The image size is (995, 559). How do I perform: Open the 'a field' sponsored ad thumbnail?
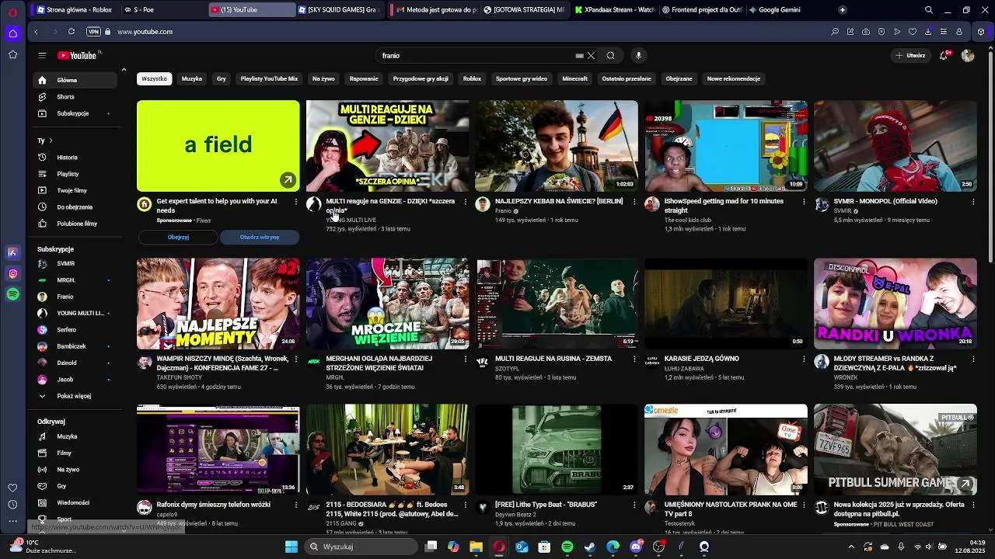pyautogui.click(x=218, y=146)
